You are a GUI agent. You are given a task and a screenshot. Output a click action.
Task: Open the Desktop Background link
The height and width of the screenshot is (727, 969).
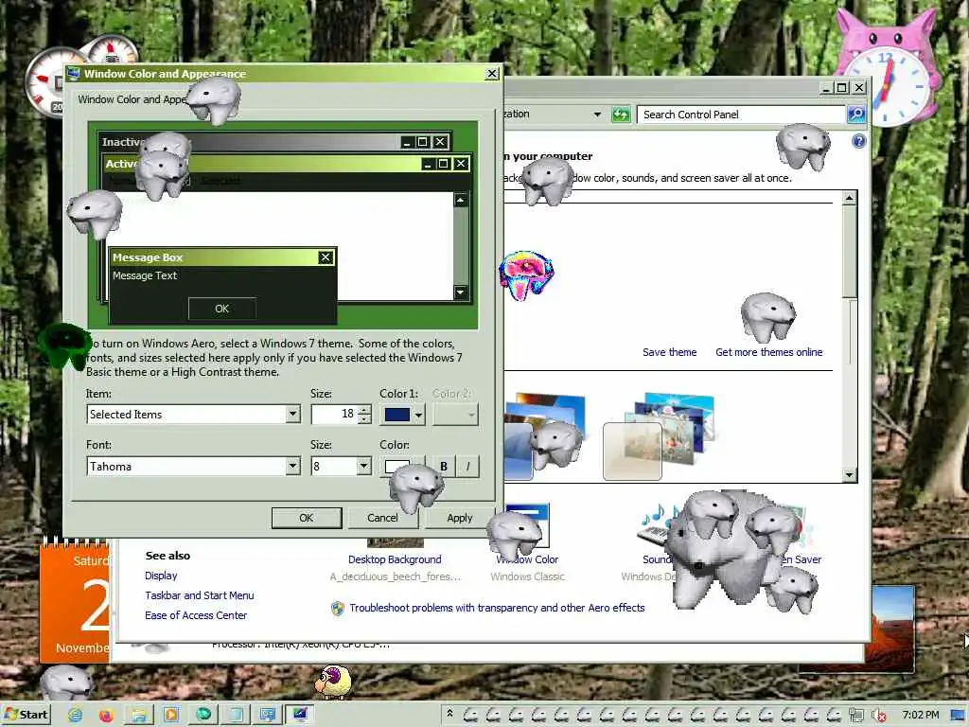tap(395, 559)
